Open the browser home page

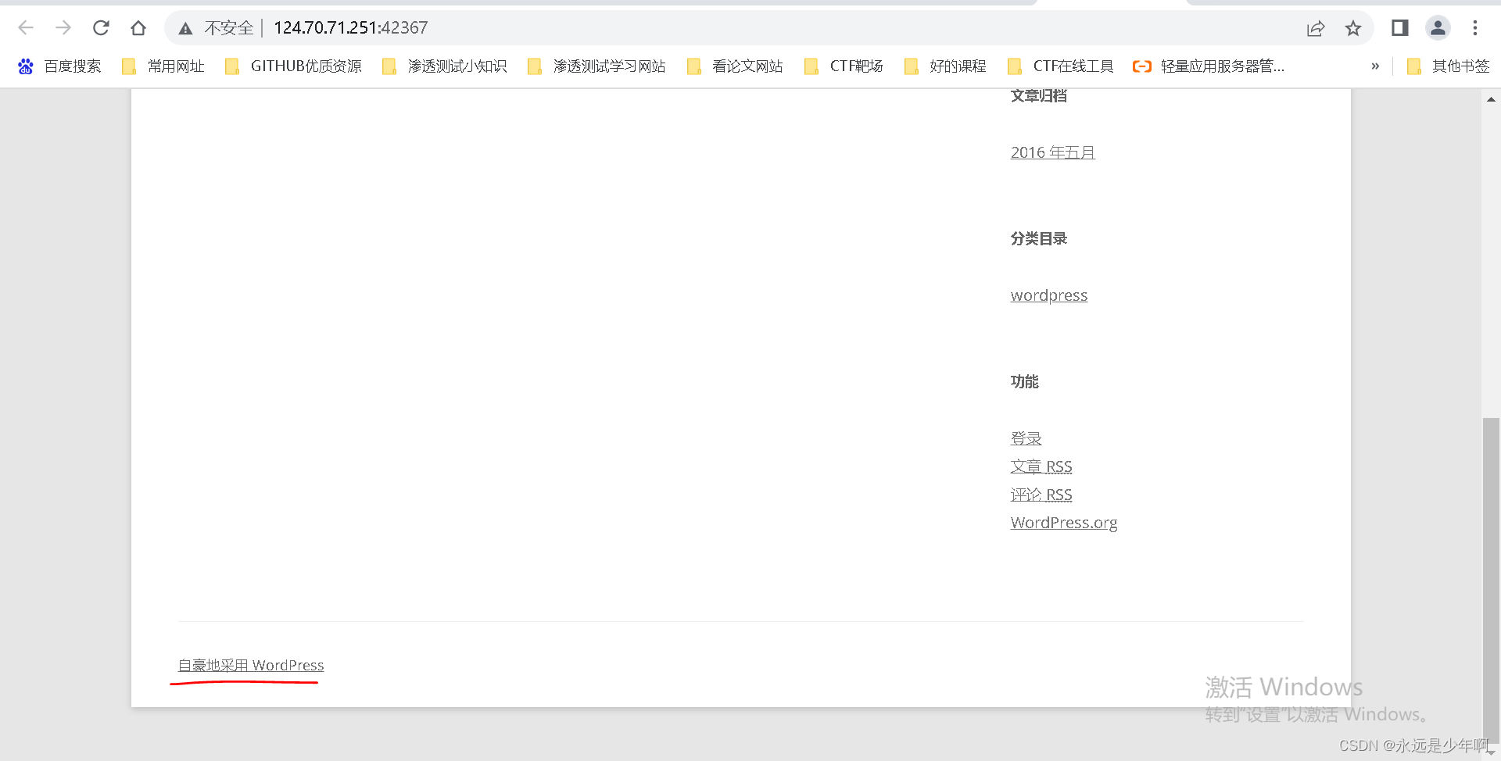point(138,28)
